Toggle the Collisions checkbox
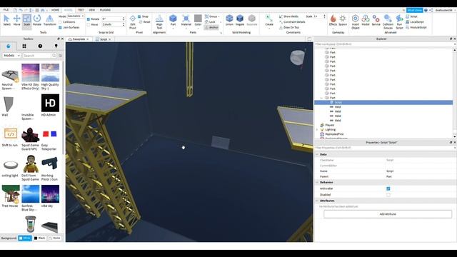 click(60, 22)
